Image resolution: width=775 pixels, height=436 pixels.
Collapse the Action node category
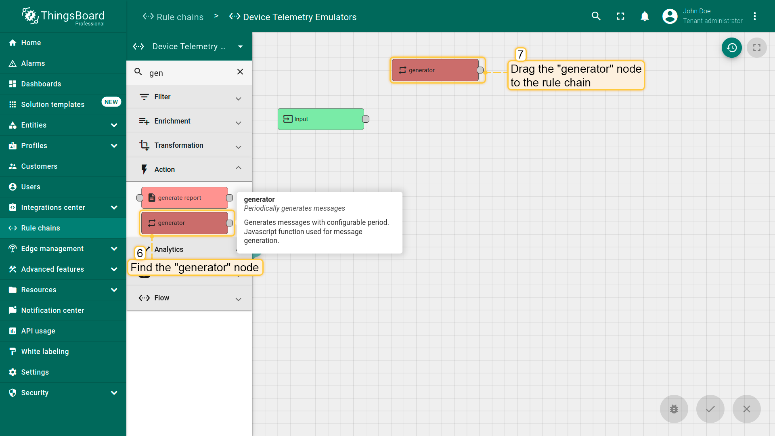[238, 168]
